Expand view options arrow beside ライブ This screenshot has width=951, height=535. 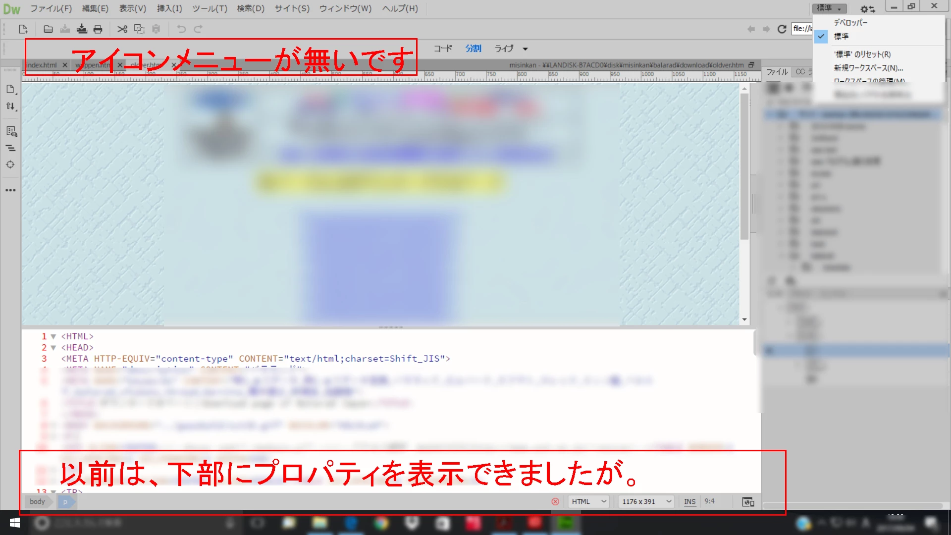tap(525, 49)
